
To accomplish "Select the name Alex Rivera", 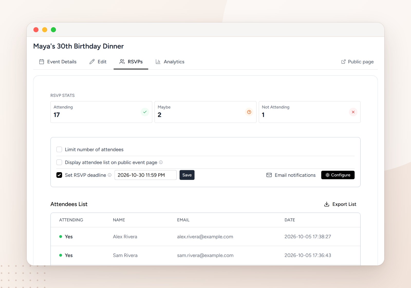I will (125, 236).
